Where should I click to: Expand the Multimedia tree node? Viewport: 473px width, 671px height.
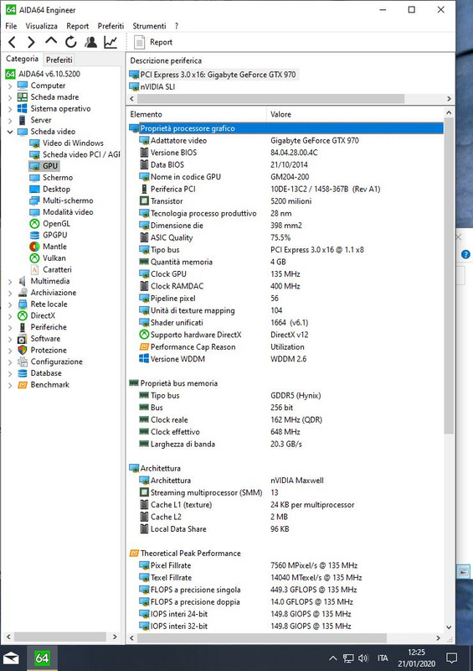pyautogui.click(x=10, y=282)
